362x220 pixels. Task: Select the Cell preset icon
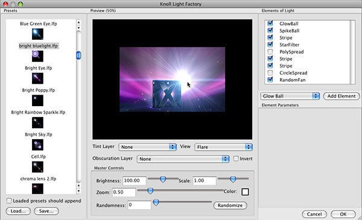(x=37, y=167)
